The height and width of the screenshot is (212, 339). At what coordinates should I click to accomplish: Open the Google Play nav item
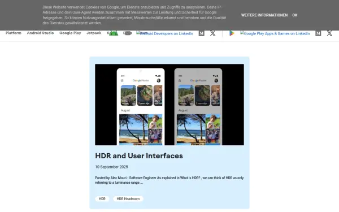click(x=70, y=33)
